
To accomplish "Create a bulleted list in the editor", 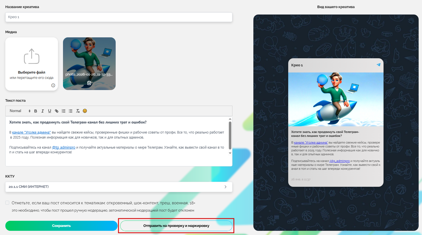I will [71, 111].
